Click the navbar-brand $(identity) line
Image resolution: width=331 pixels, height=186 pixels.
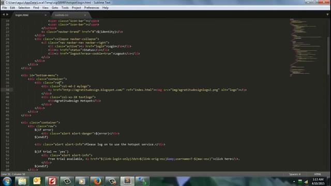[82, 32]
